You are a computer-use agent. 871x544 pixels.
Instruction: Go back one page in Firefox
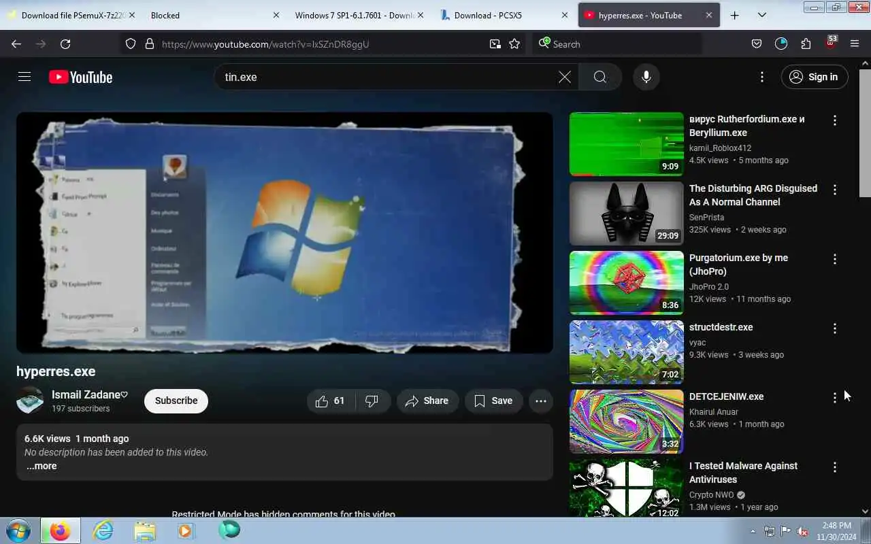pos(16,44)
